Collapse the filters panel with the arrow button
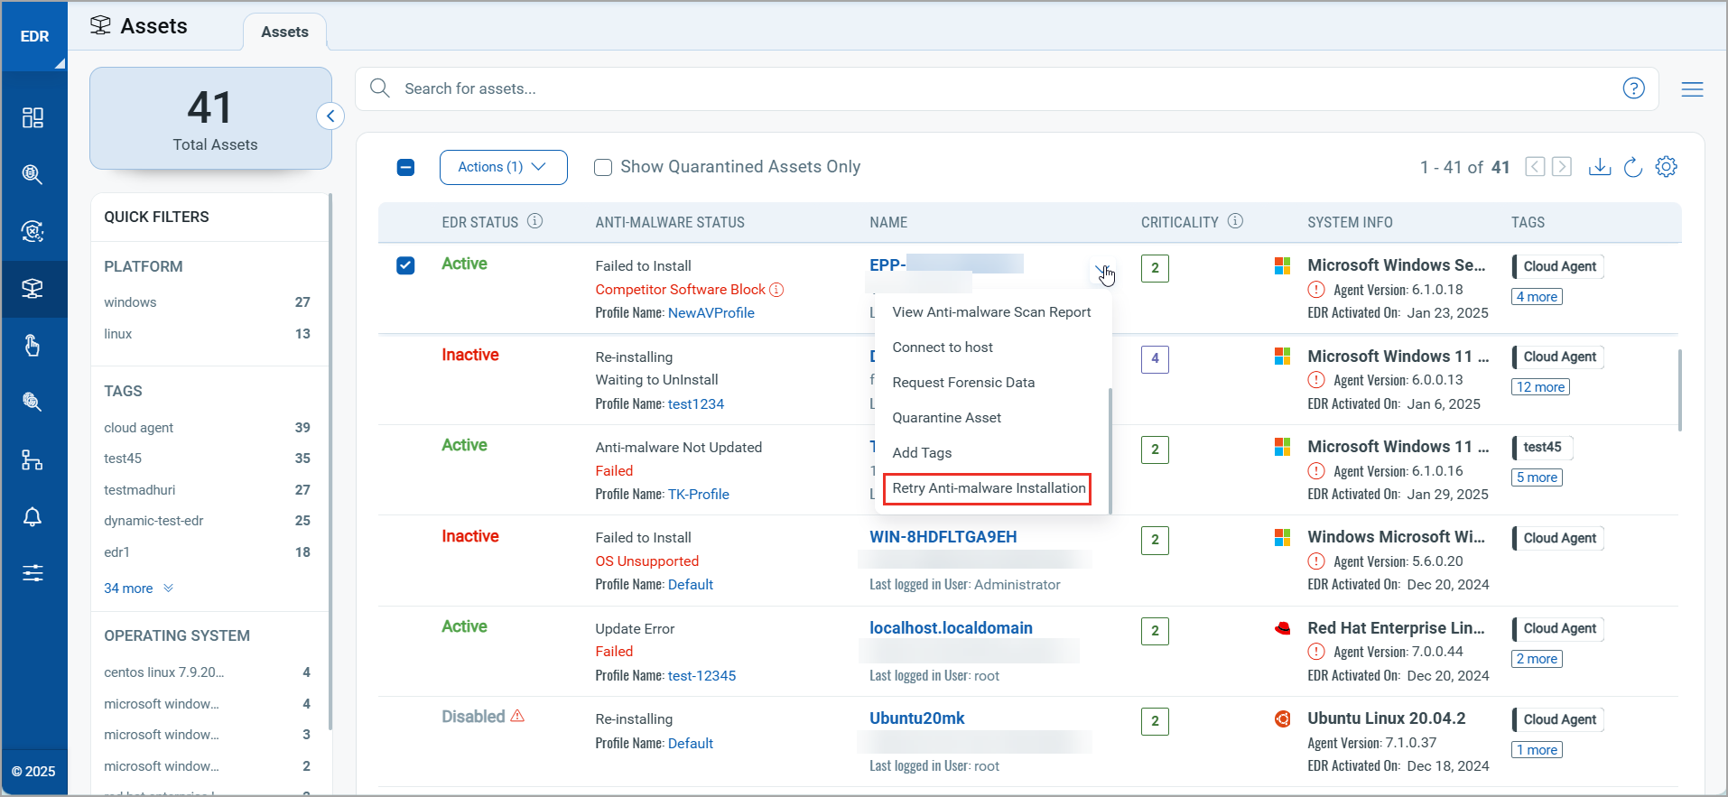Viewport: 1728px width, 797px height. (x=330, y=116)
